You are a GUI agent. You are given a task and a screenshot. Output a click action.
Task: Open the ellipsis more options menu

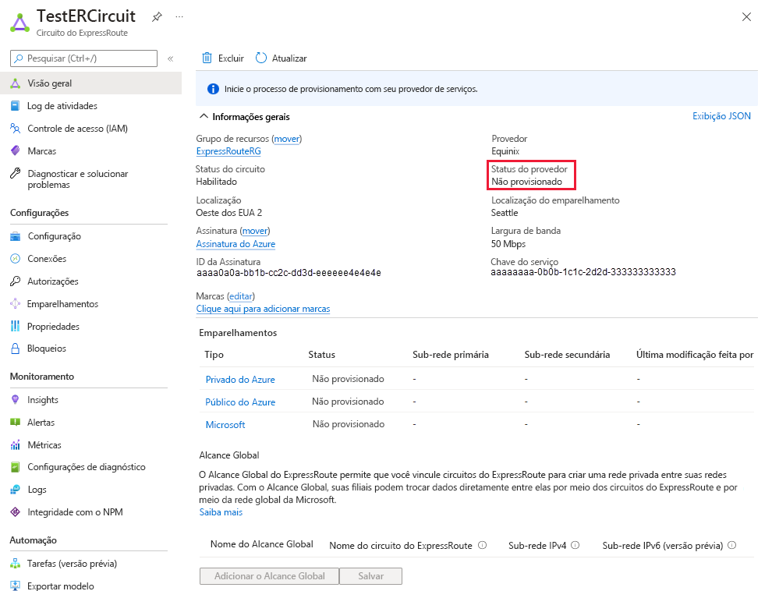coord(179,16)
